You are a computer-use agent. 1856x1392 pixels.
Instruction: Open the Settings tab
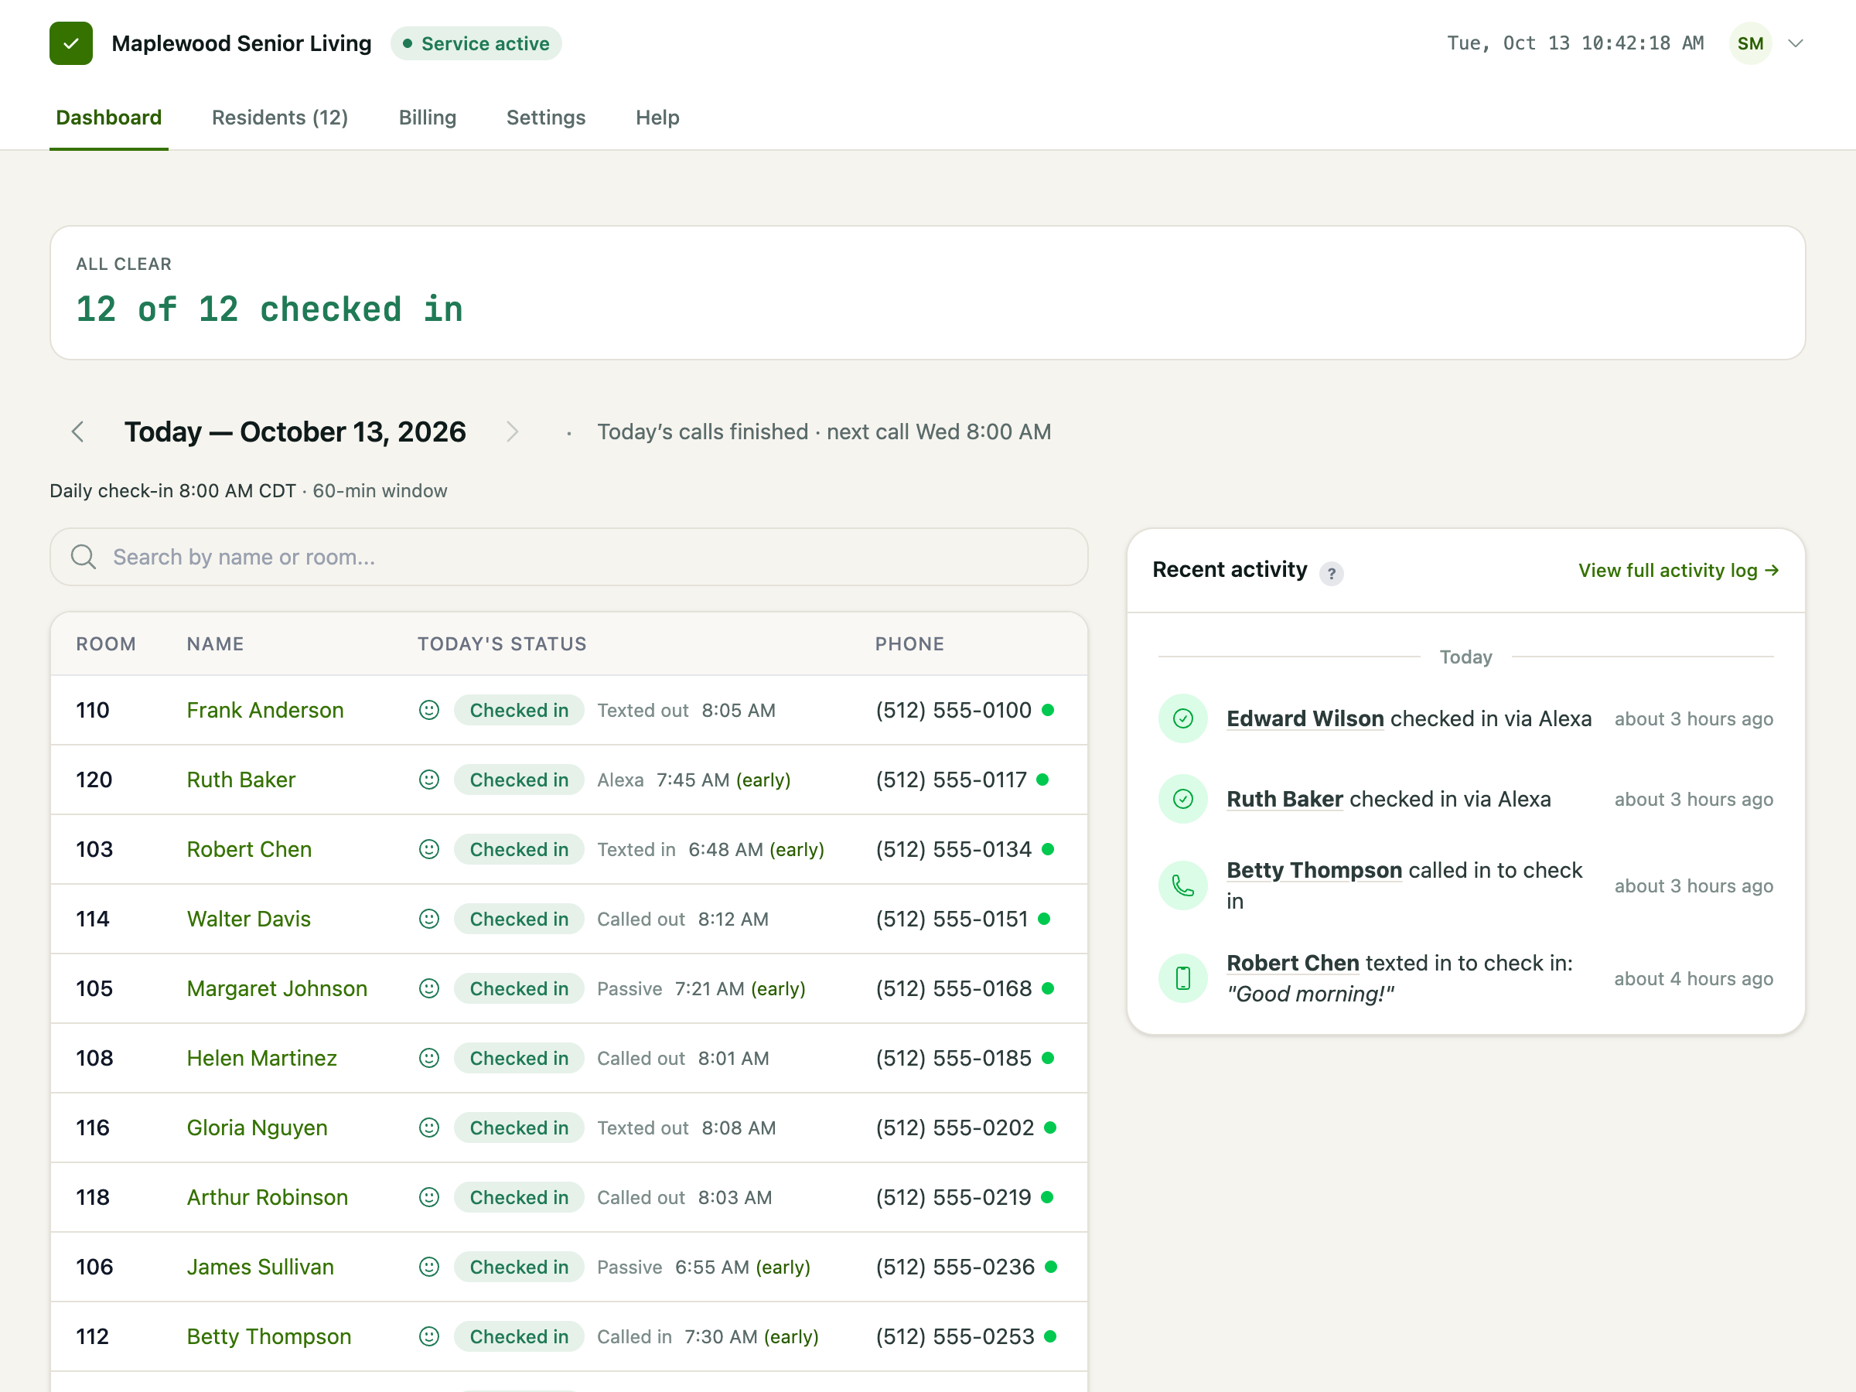pyautogui.click(x=546, y=118)
